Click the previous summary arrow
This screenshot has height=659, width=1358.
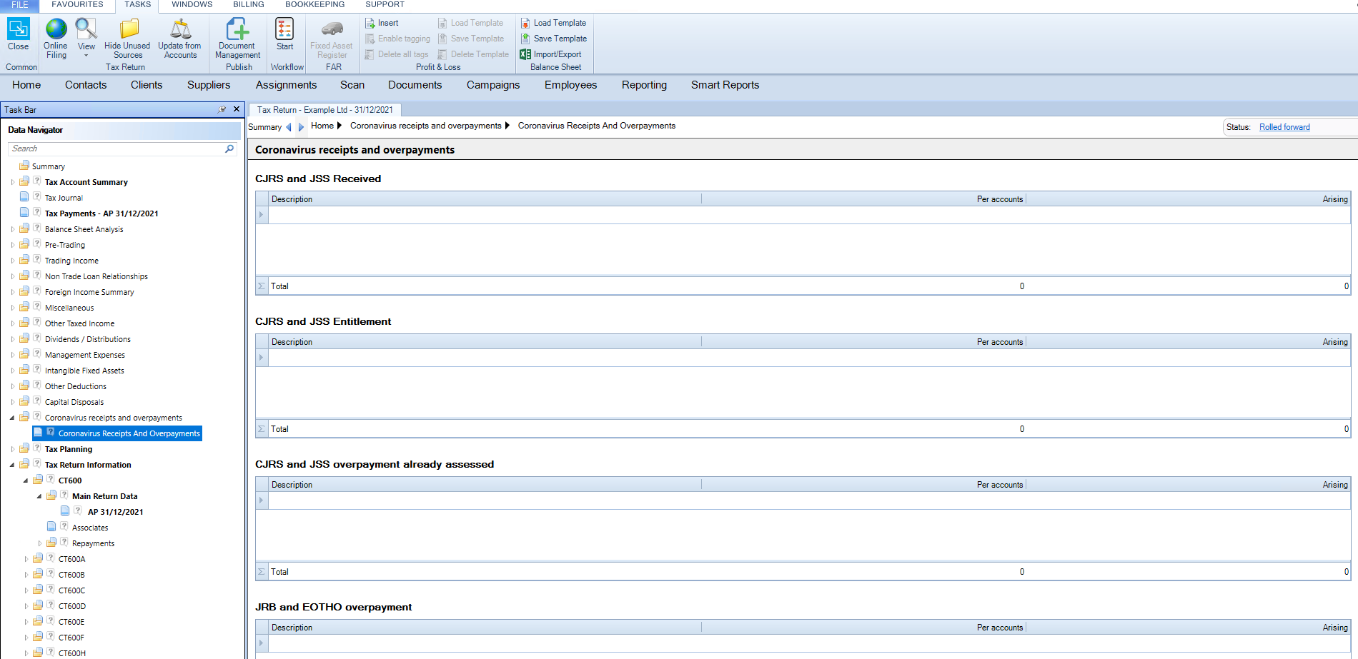coord(289,127)
